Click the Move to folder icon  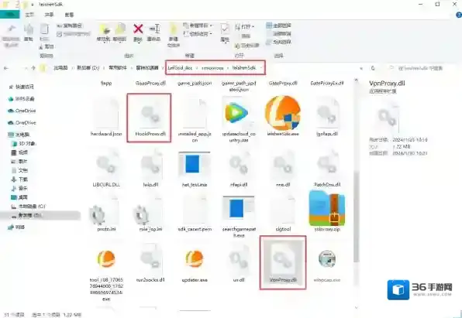104,29
